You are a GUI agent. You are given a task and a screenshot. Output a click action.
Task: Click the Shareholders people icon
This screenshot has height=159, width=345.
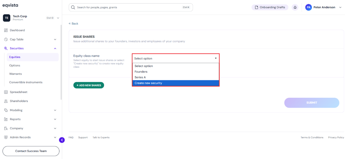6,101
